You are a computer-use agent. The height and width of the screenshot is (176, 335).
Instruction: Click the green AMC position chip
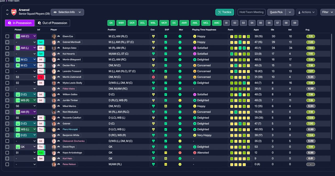point(217,23)
